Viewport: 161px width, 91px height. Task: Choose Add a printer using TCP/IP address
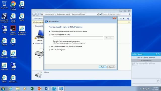click(65, 47)
